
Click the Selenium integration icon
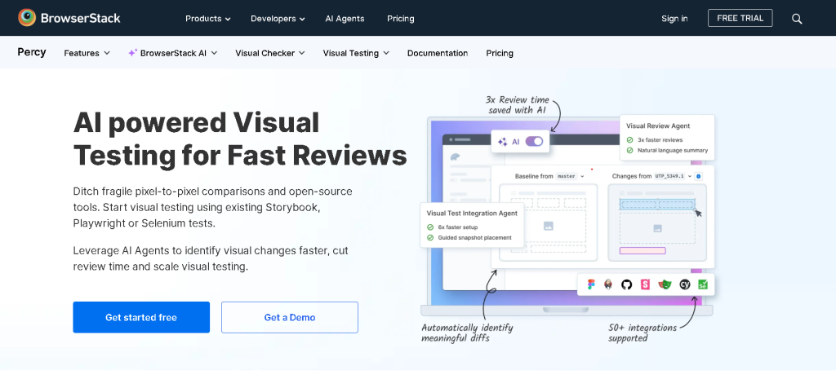(703, 284)
